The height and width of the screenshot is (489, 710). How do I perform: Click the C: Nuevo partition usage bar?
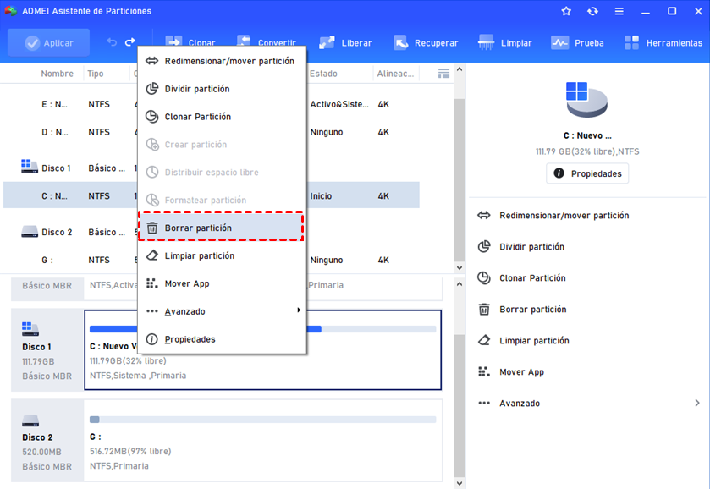tap(262, 329)
